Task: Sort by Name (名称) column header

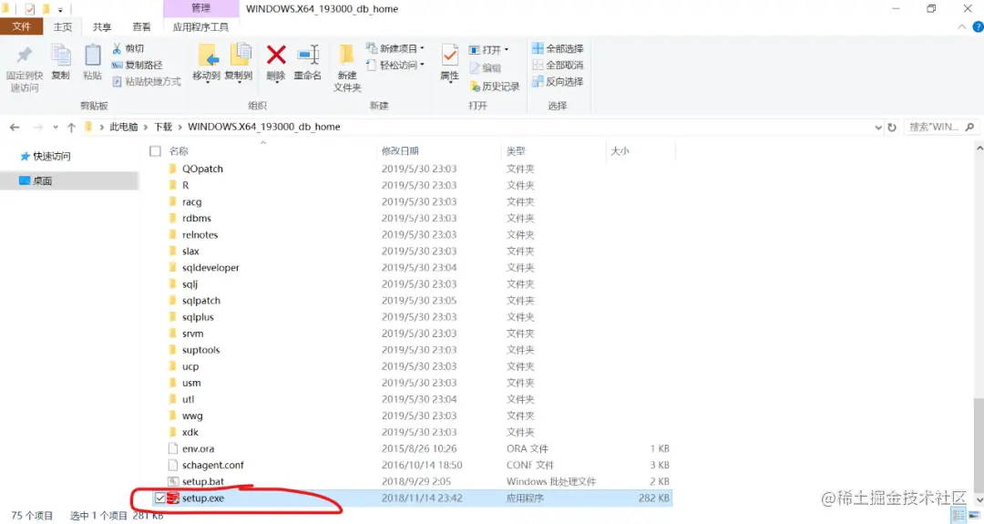Action: 179,151
